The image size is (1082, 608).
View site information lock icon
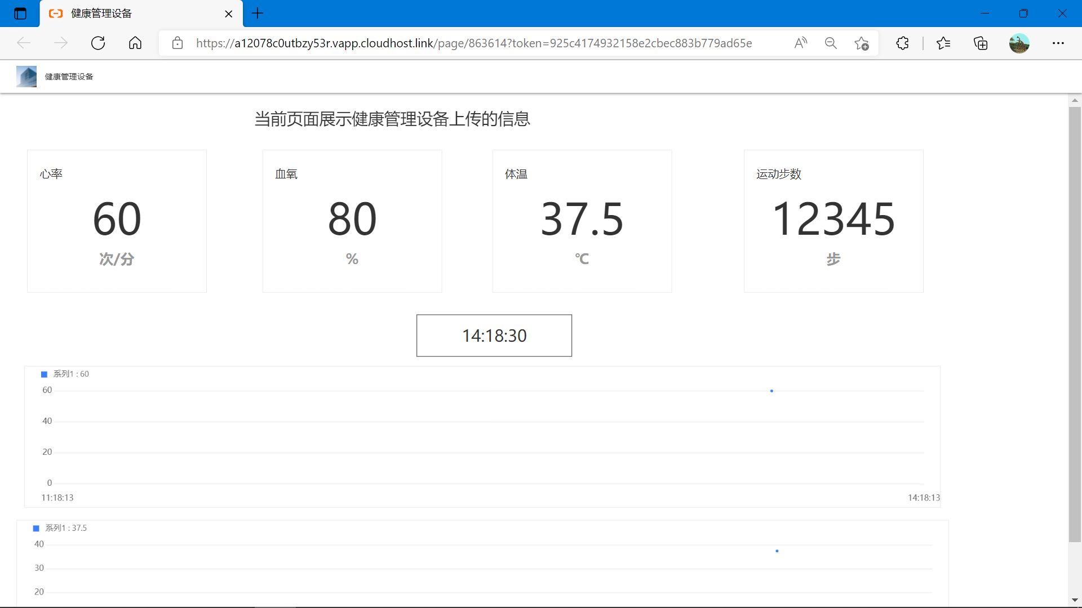[178, 43]
